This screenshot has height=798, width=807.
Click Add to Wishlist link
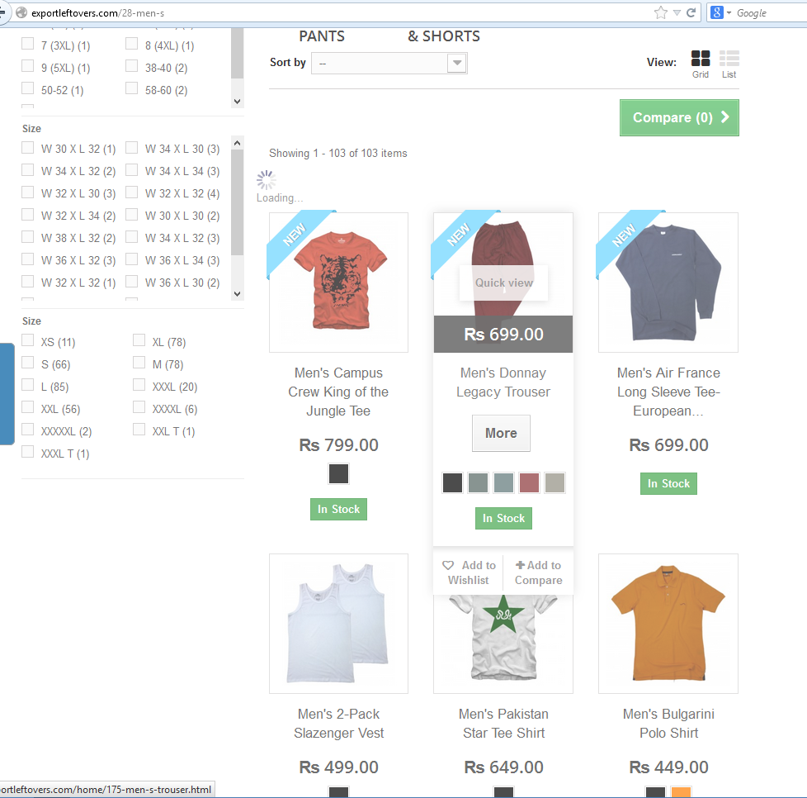(469, 572)
